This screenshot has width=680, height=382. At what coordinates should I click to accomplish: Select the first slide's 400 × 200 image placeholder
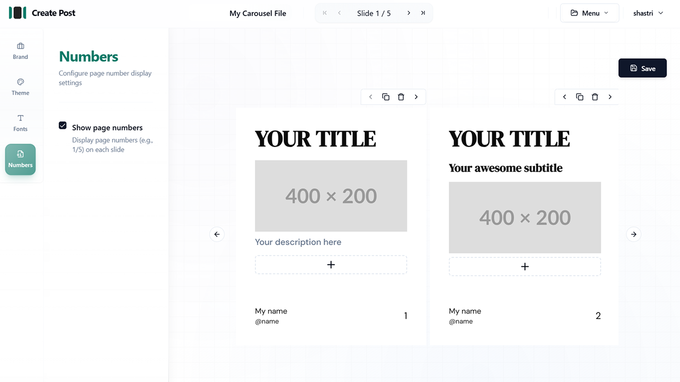[x=331, y=196]
